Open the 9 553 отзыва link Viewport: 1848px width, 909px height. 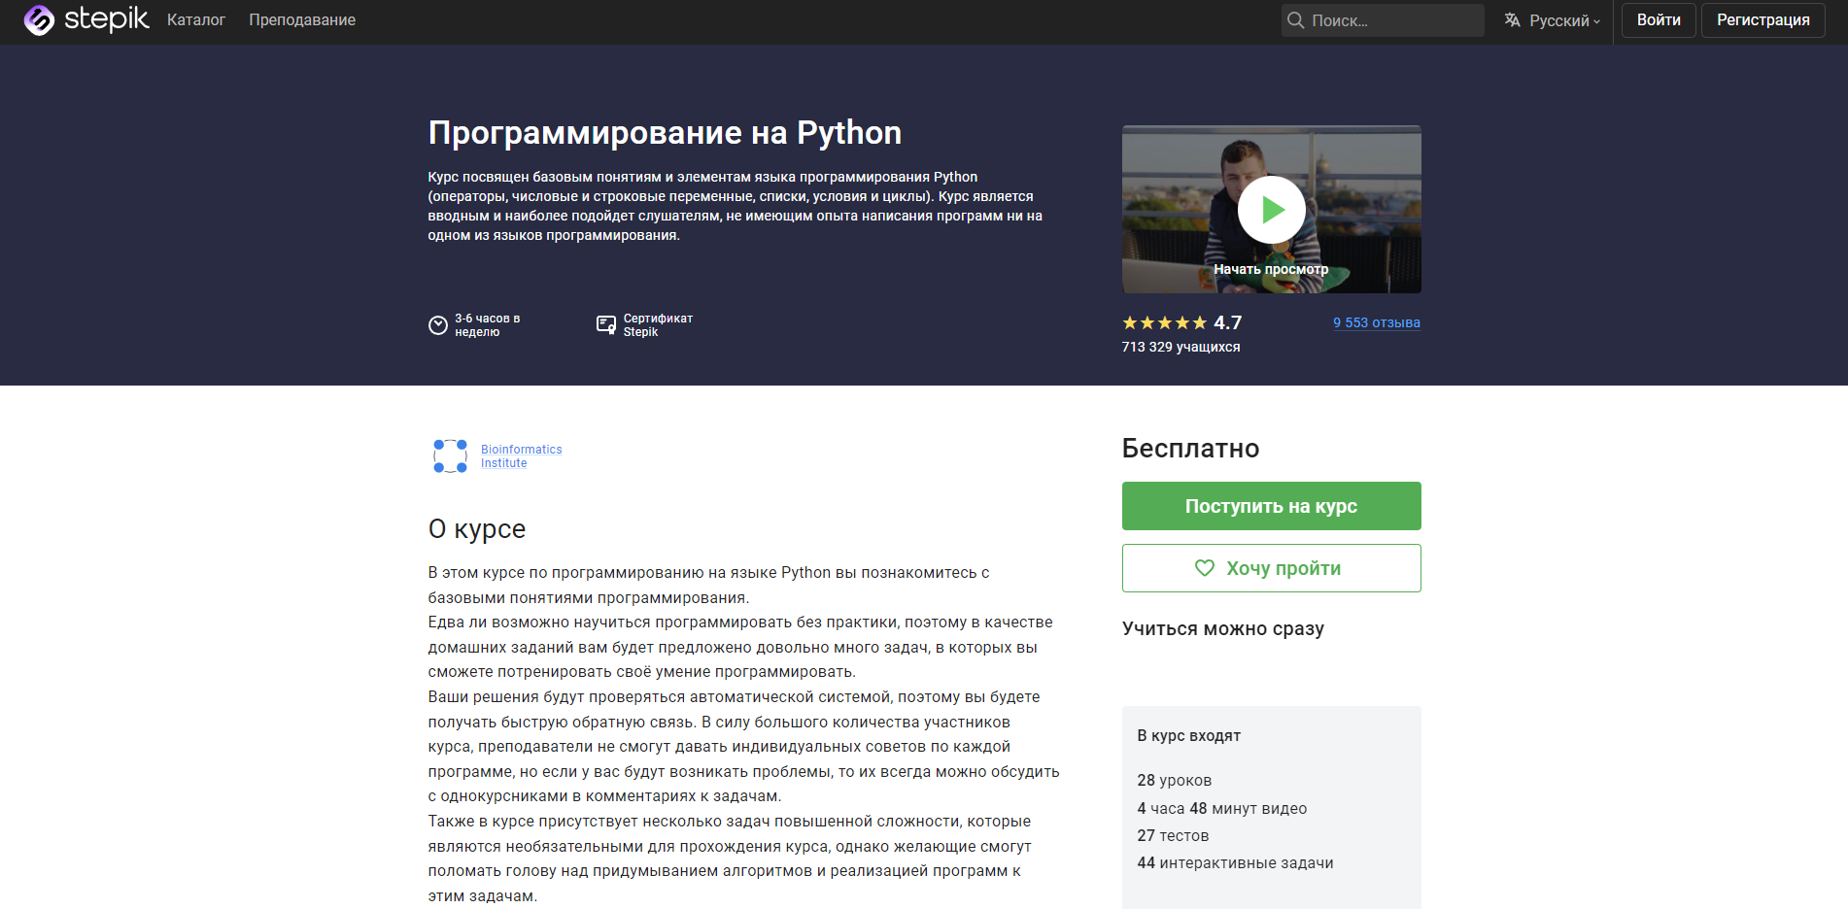pos(1376,322)
